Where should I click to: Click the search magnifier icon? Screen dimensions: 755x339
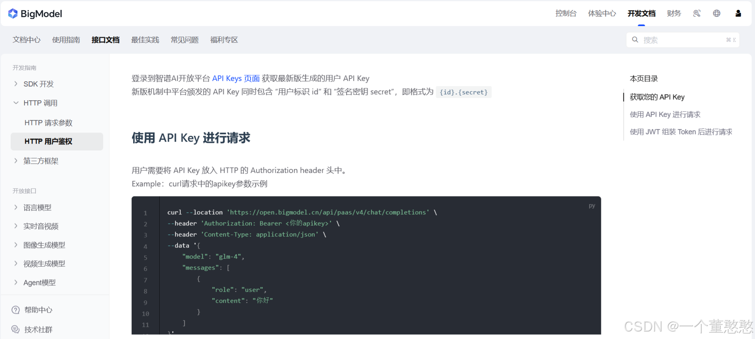pos(635,40)
